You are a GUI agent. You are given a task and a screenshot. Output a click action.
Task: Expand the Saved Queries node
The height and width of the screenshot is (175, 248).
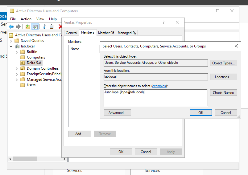pyautogui.click(x=11, y=41)
